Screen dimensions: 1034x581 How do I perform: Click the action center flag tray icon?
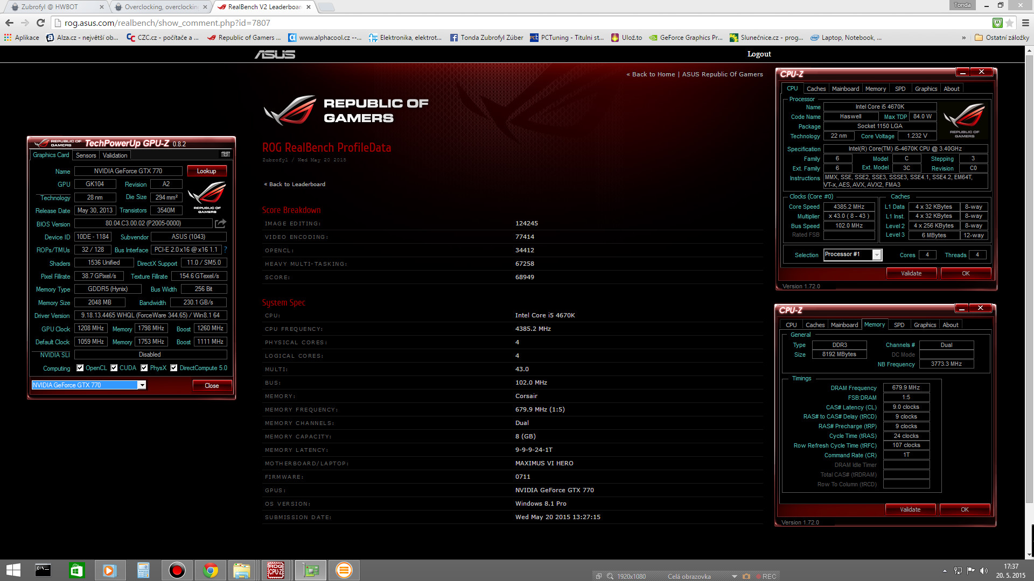coord(970,571)
